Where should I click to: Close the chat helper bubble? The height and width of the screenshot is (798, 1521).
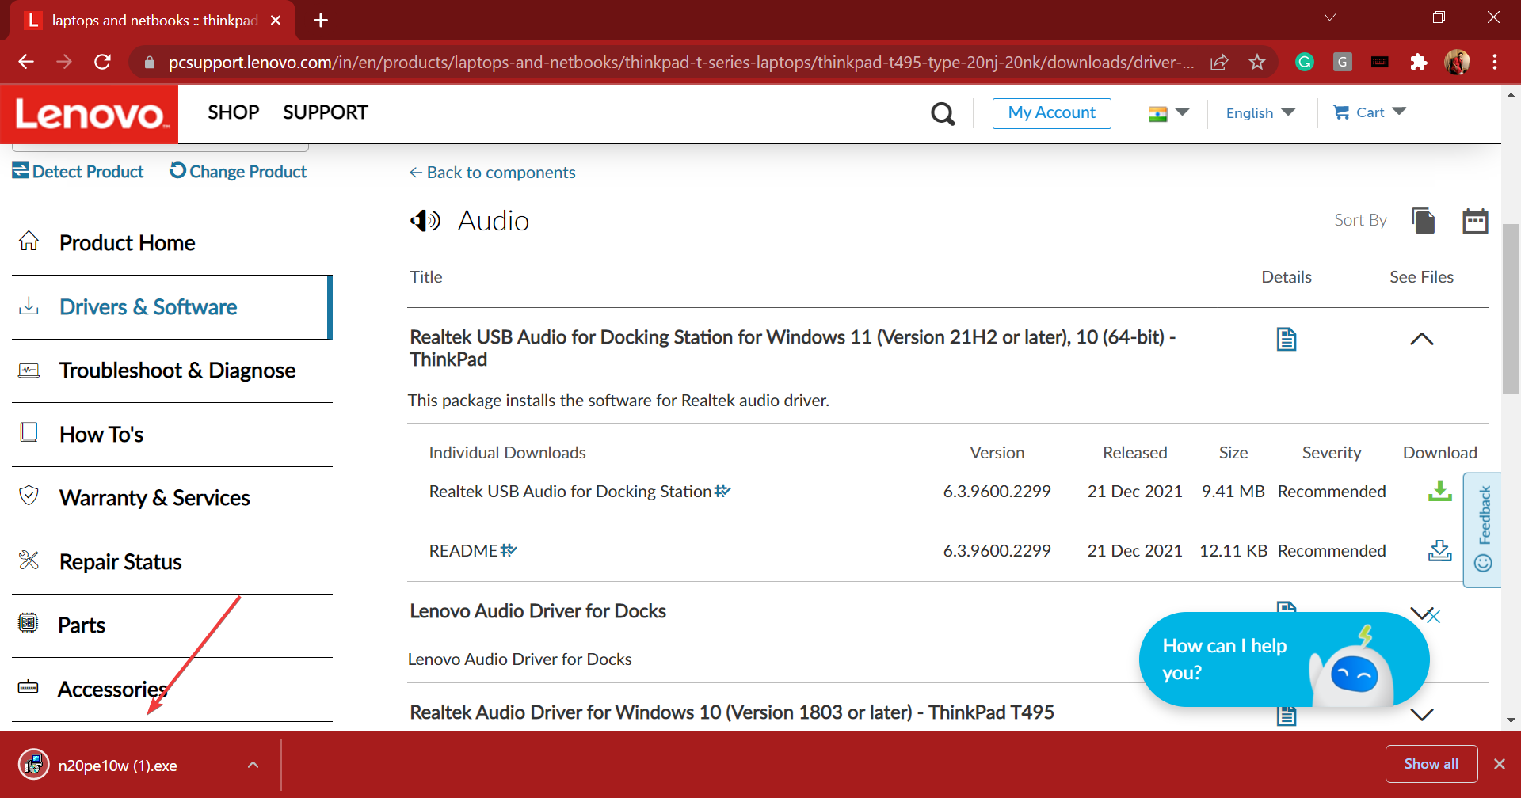[1434, 617]
